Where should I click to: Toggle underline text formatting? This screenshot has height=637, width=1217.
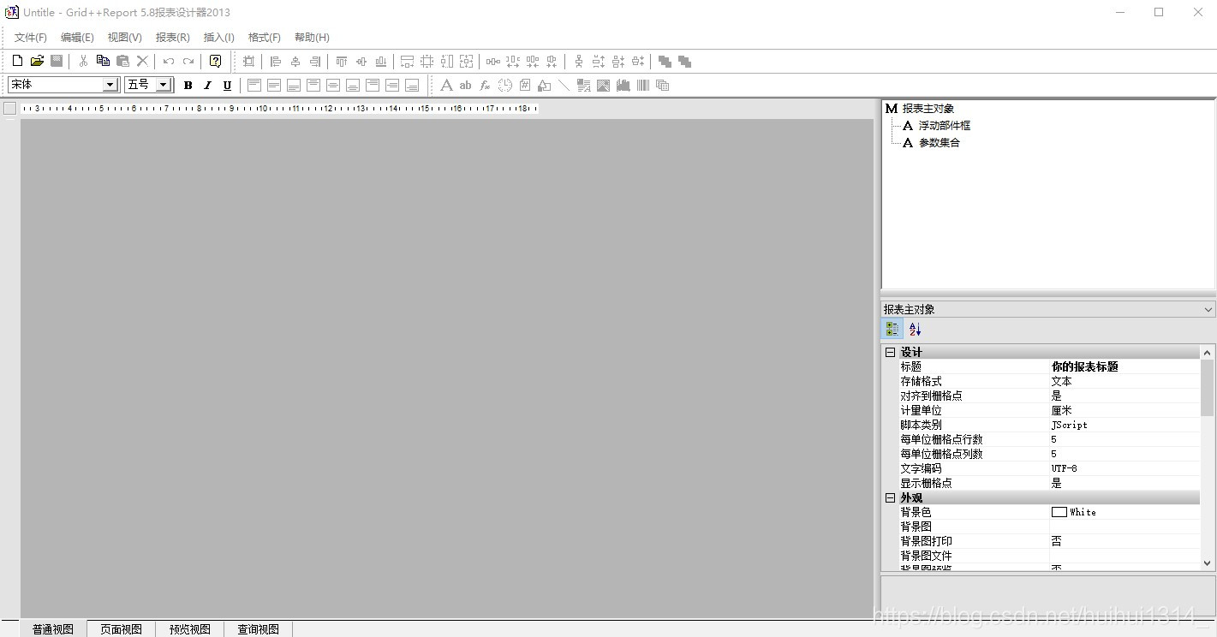coord(227,85)
